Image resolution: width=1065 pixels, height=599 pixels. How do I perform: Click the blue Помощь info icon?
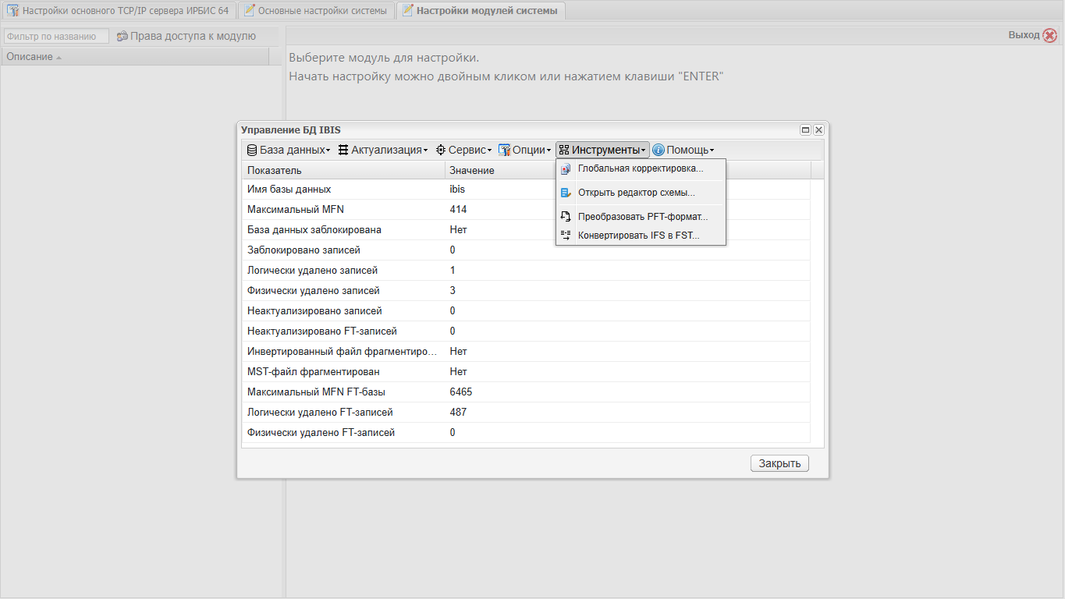659,150
